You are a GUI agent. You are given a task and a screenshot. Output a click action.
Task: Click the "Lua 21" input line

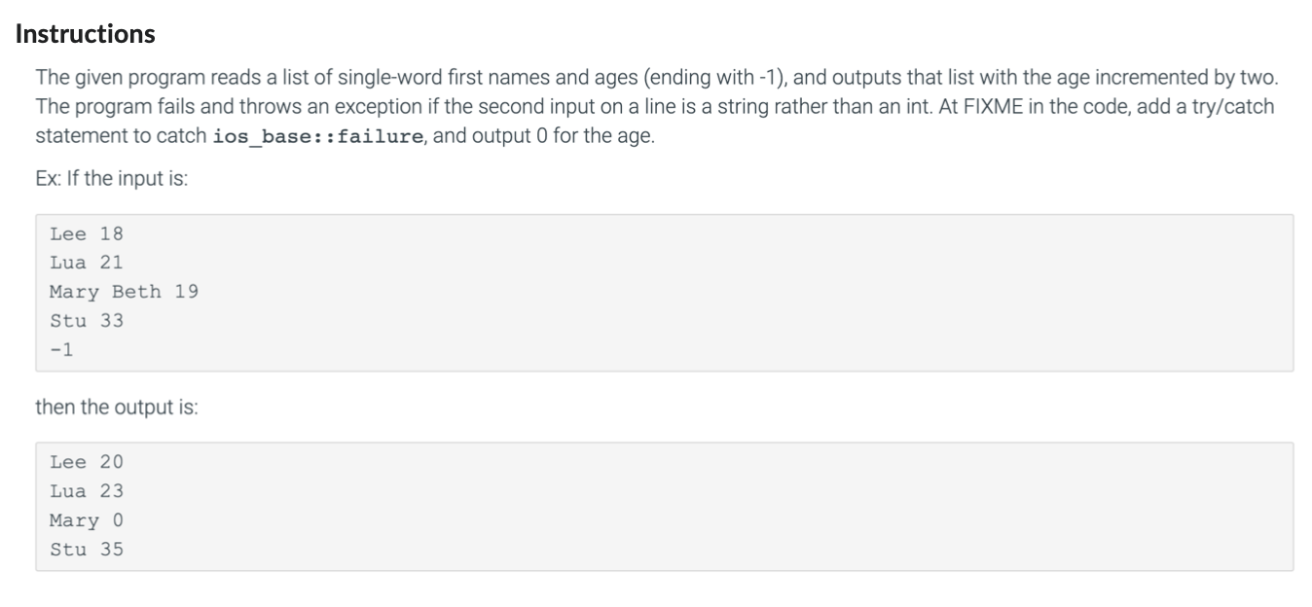(x=87, y=263)
